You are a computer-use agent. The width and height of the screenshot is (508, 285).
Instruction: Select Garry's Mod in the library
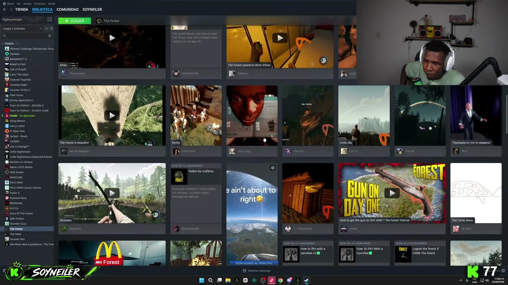point(17,126)
